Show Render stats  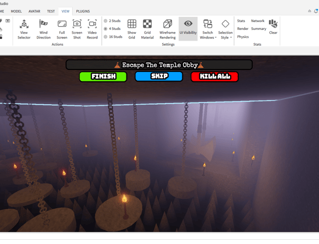[243, 28]
